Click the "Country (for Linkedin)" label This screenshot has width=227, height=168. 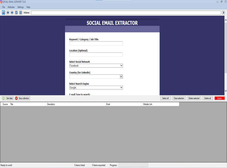point(80,73)
